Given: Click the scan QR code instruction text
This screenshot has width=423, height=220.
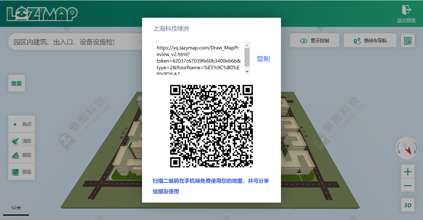Looking at the screenshot, I should pos(211,186).
